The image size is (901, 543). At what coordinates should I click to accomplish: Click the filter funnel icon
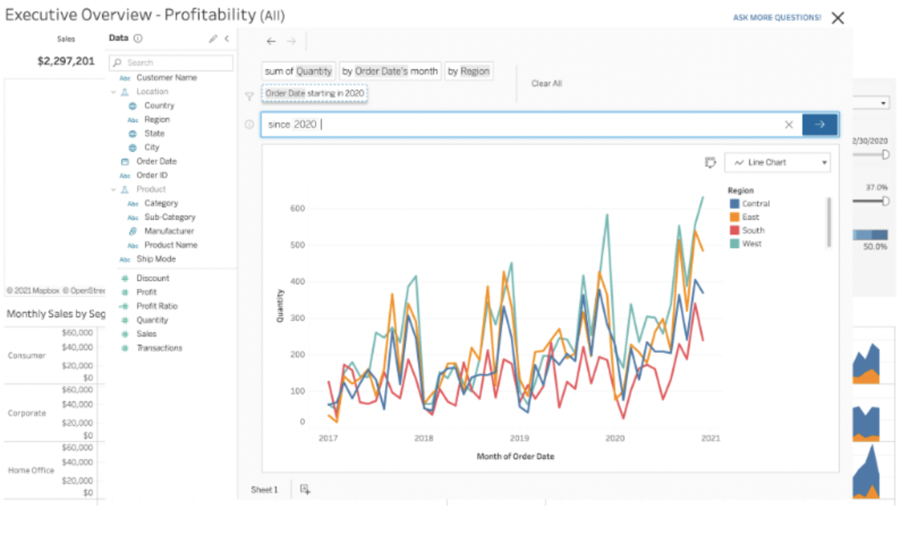pos(249,96)
